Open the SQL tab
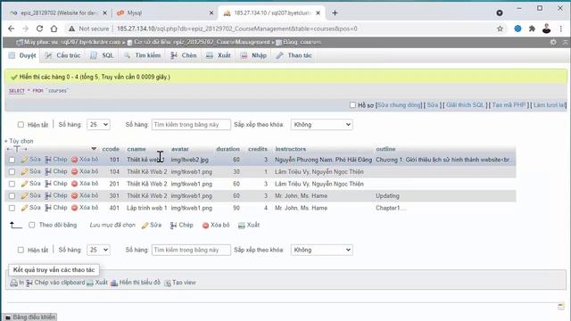The image size is (571, 321). [x=103, y=55]
